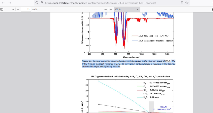This screenshot has height=113, width=213.
Task: Click the CO2 legend entry in lower chart
Action: tap(151, 94)
